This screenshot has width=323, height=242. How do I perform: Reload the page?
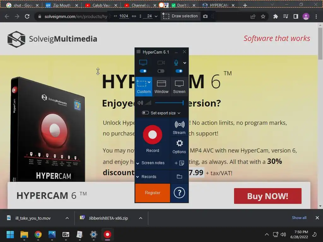27,16
